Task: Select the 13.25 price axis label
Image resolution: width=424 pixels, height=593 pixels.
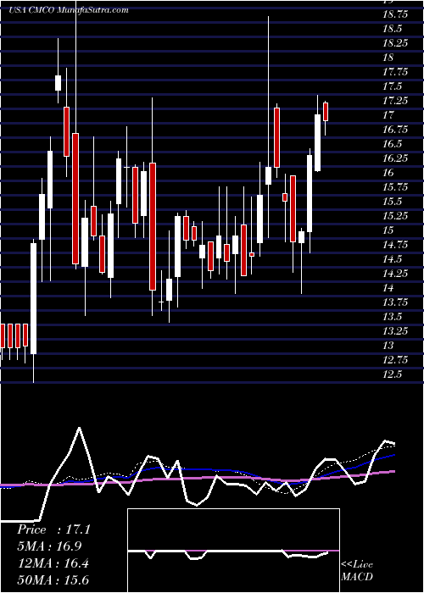Action: pyautogui.click(x=396, y=330)
